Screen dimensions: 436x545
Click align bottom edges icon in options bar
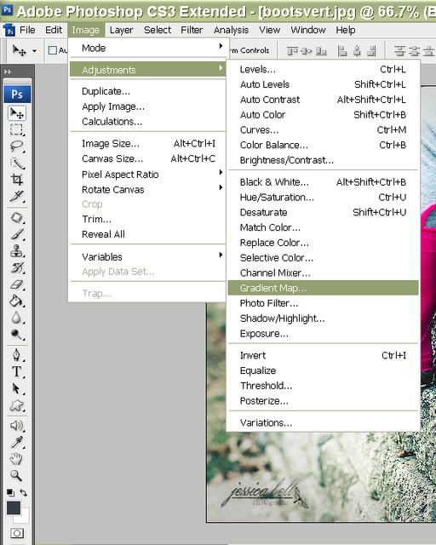pyautogui.click(x=321, y=51)
